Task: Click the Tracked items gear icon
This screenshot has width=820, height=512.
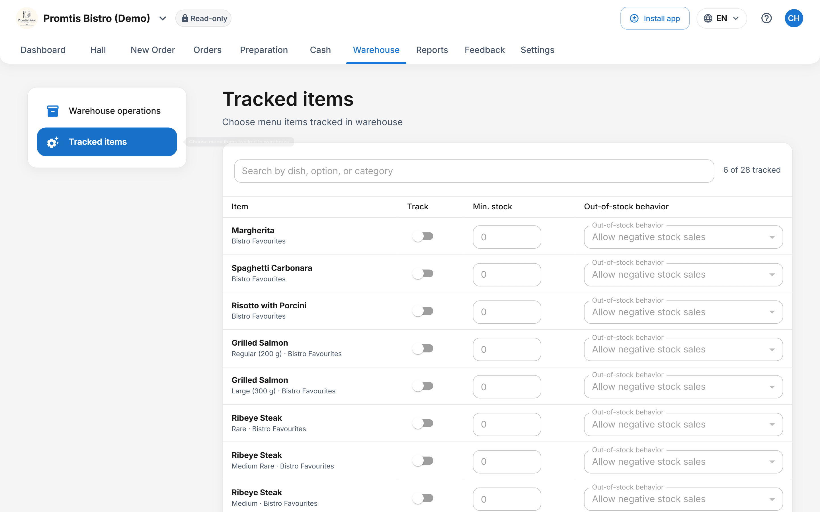Action: coord(52,142)
